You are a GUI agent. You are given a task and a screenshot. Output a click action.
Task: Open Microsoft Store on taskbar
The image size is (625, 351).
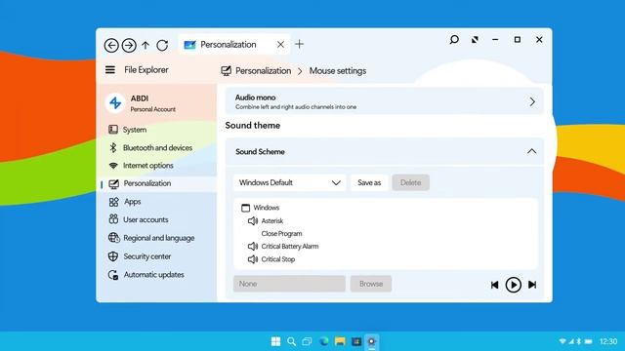coord(355,341)
